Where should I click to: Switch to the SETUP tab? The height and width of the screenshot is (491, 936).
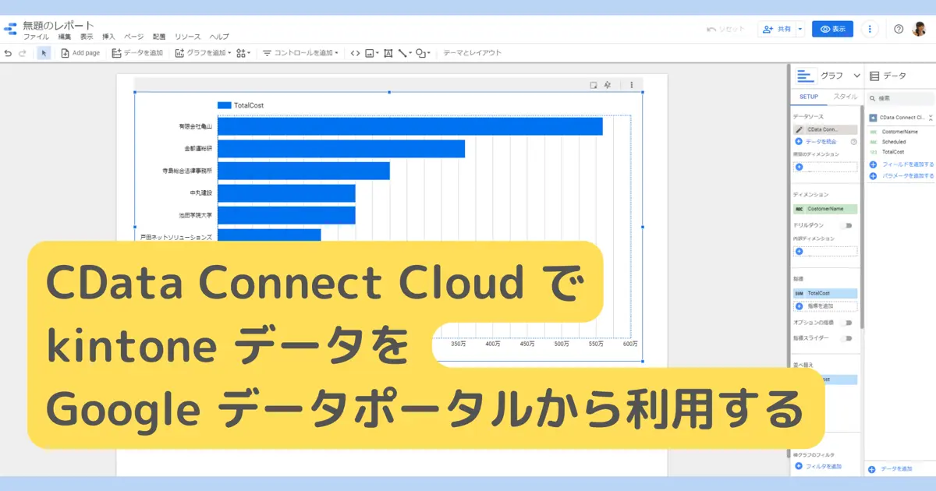tap(808, 97)
